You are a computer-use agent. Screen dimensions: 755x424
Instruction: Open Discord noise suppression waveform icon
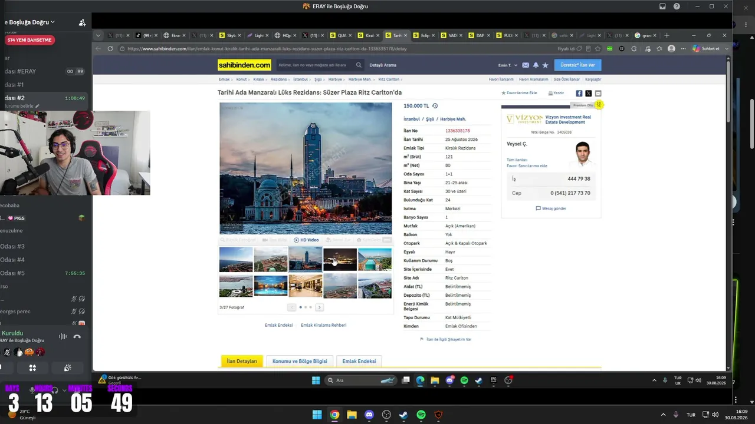tap(63, 336)
